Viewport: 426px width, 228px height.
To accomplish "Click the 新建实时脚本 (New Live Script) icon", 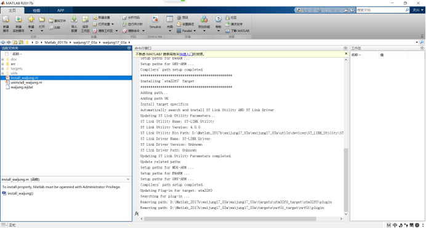I will coord(18,20).
